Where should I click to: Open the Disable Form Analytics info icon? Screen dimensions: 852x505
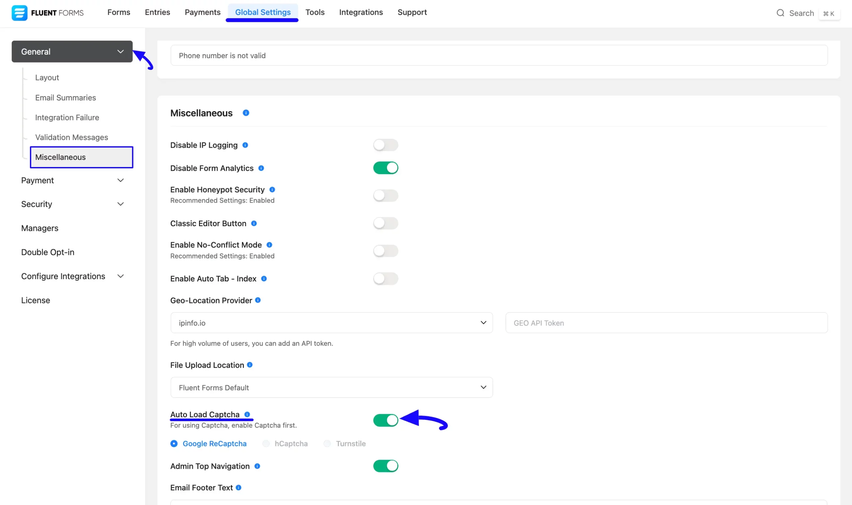point(261,168)
